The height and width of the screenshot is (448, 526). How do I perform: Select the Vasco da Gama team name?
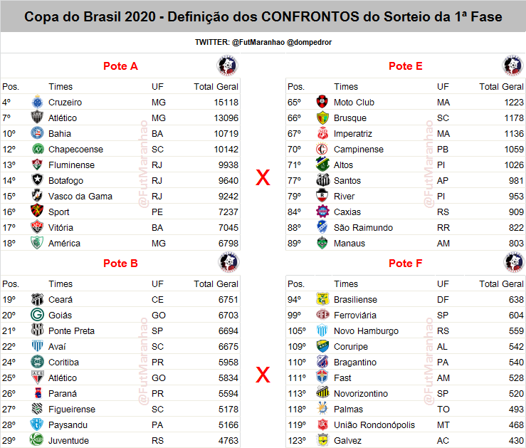(x=80, y=196)
